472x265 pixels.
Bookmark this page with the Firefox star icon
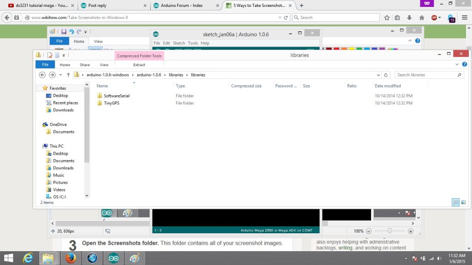[386, 17]
